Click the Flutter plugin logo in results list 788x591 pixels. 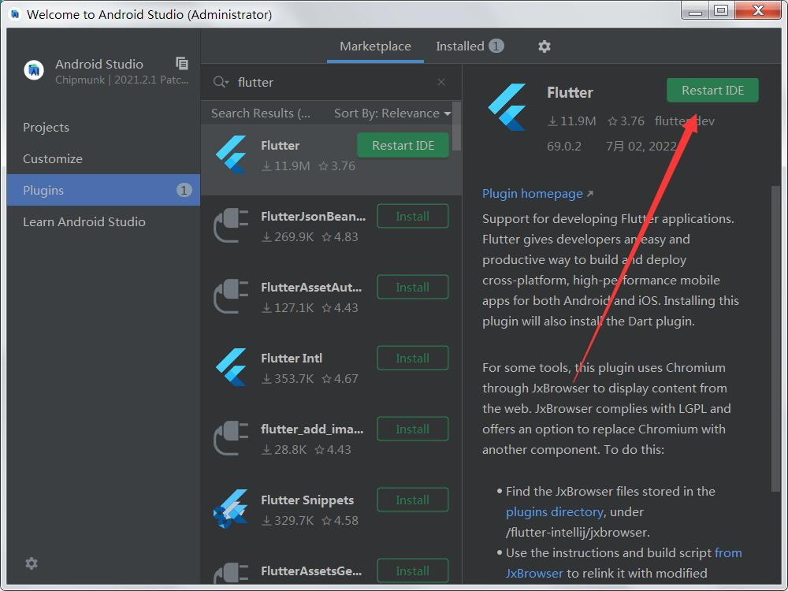231,154
